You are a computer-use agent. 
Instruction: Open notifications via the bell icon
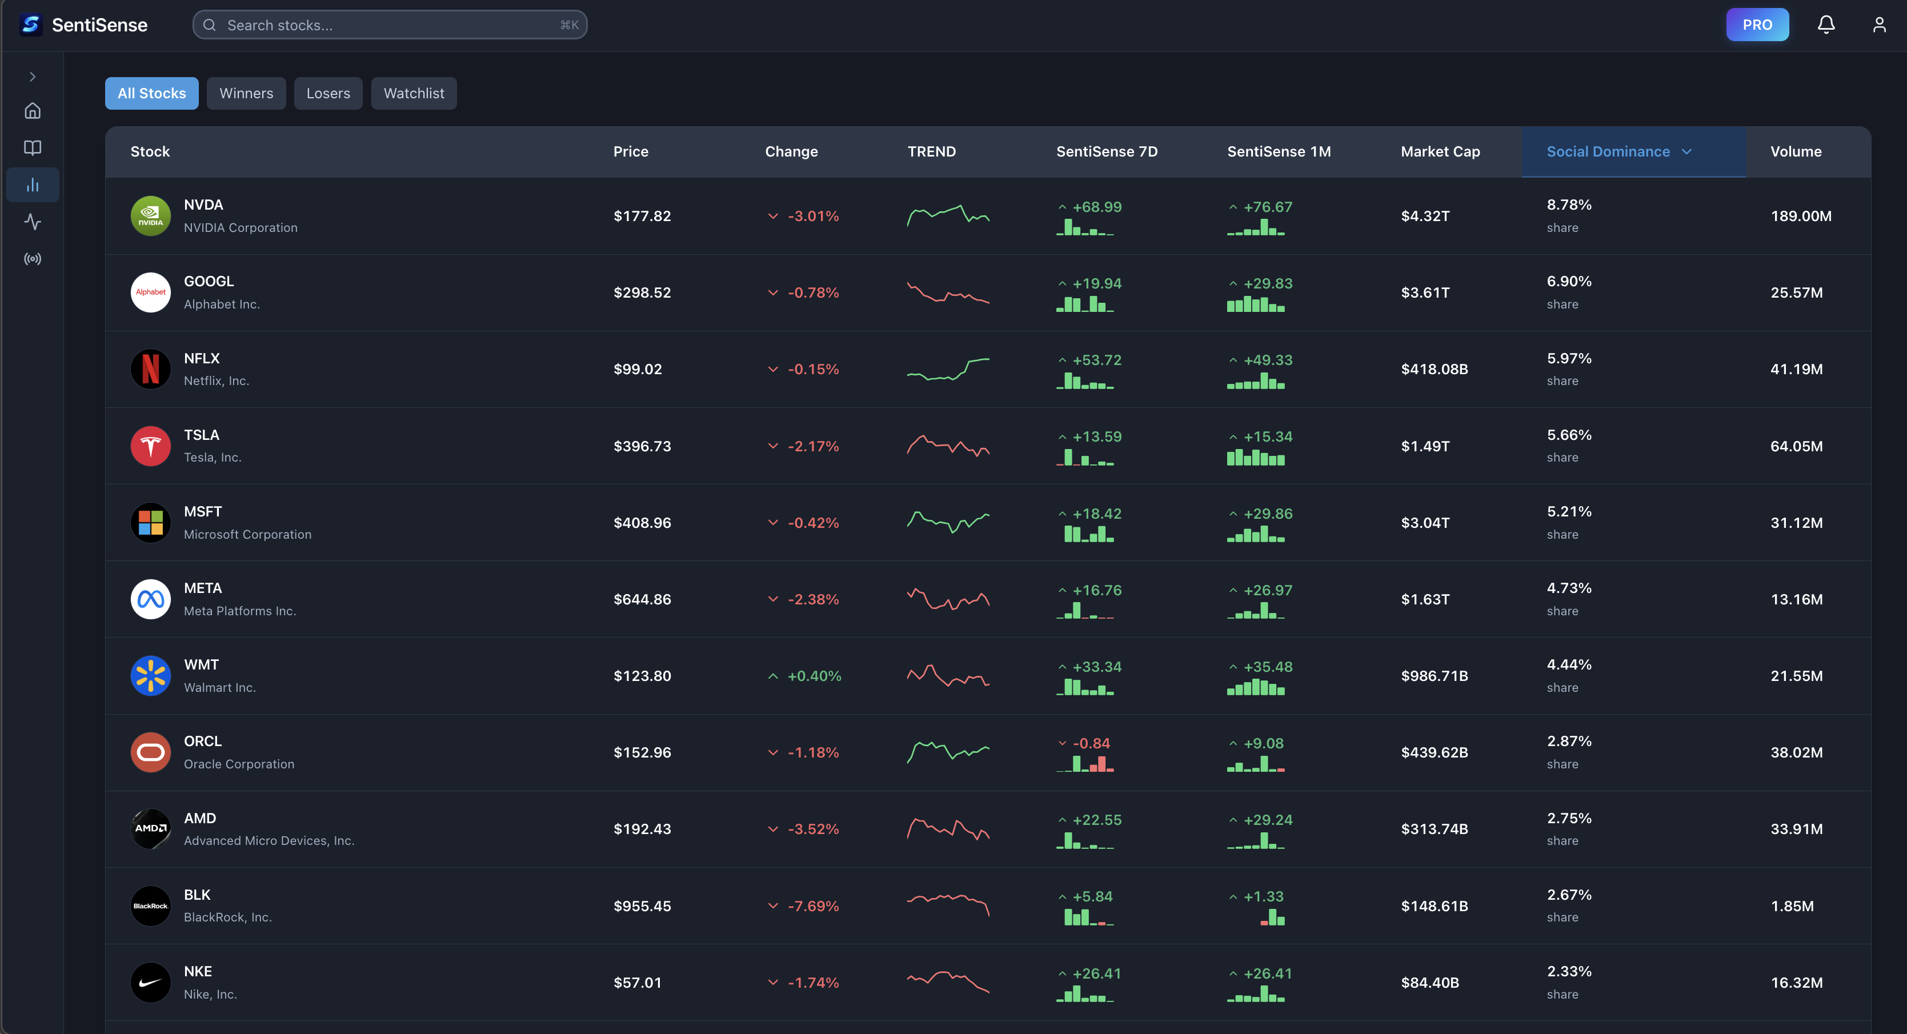click(1825, 25)
